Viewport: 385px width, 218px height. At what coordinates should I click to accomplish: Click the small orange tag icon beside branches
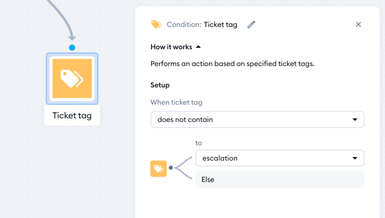(x=159, y=169)
